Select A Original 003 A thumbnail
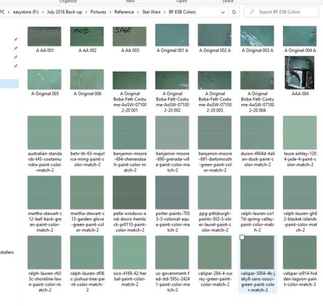Viewport: 323px width, 306px height. pyautogui.click(x=257, y=36)
